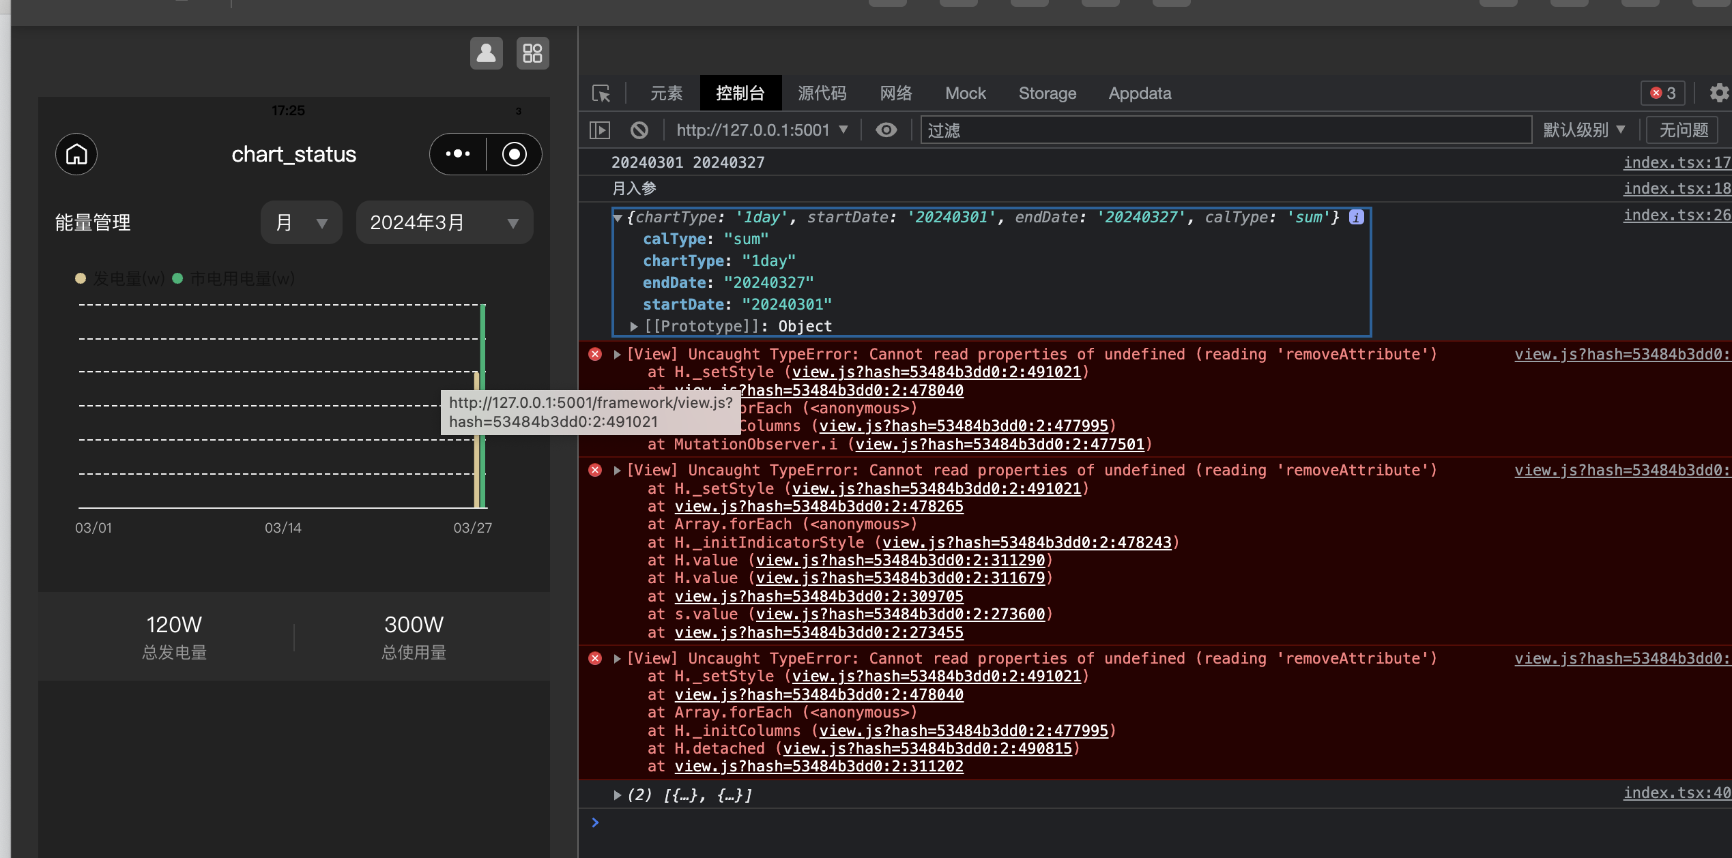Click the 月入参 log line
This screenshot has height=858, width=1732.
coord(634,188)
